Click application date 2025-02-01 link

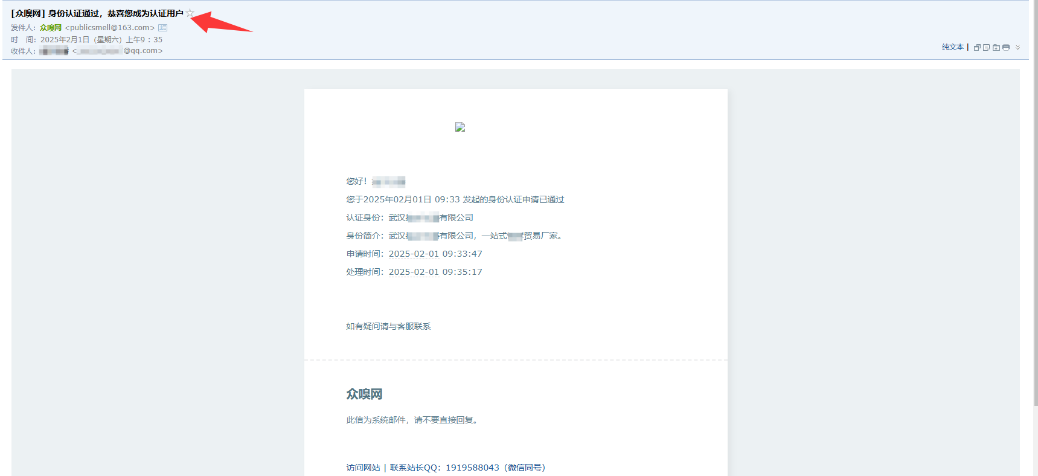tap(414, 254)
